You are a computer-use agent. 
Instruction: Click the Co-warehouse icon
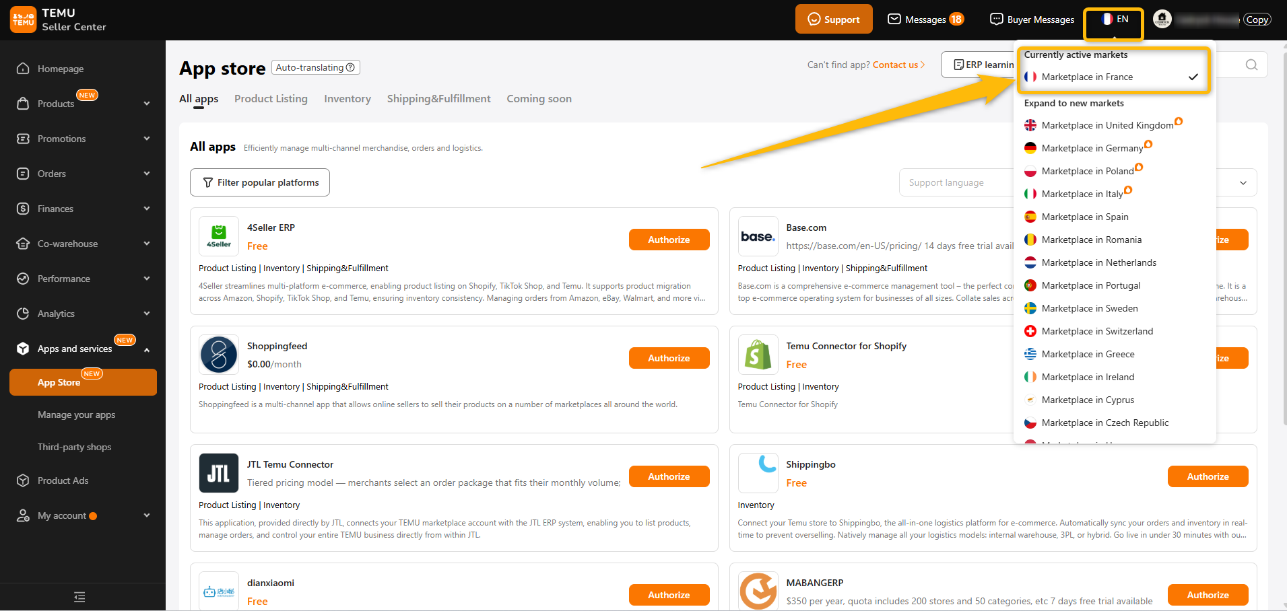pos(23,244)
